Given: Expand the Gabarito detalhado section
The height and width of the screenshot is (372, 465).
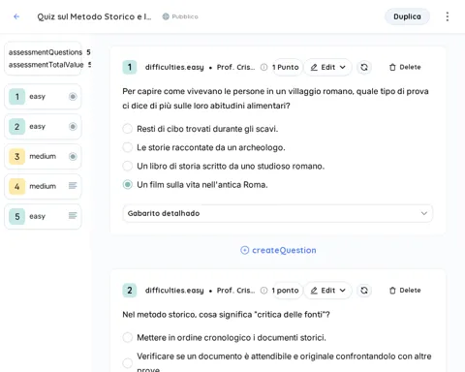Looking at the screenshot, I should tap(277, 213).
